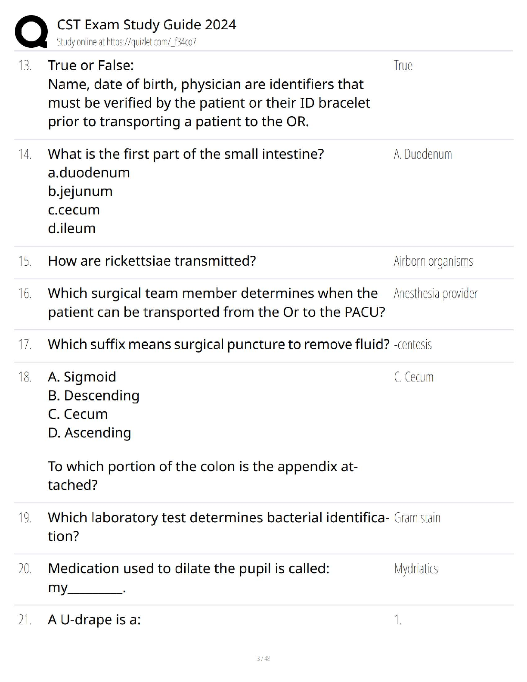
Task: Click the "Gram stain" answer
Action: click(417, 518)
